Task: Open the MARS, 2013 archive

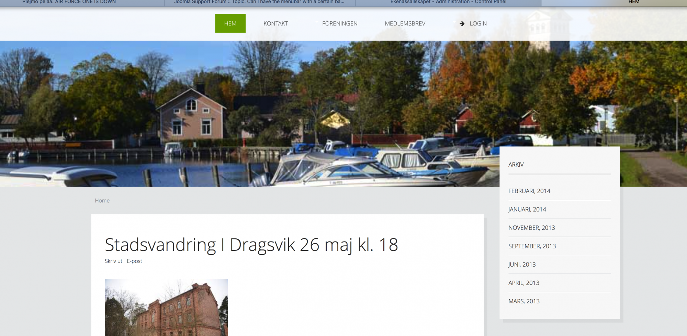Action: (x=524, y=301)
